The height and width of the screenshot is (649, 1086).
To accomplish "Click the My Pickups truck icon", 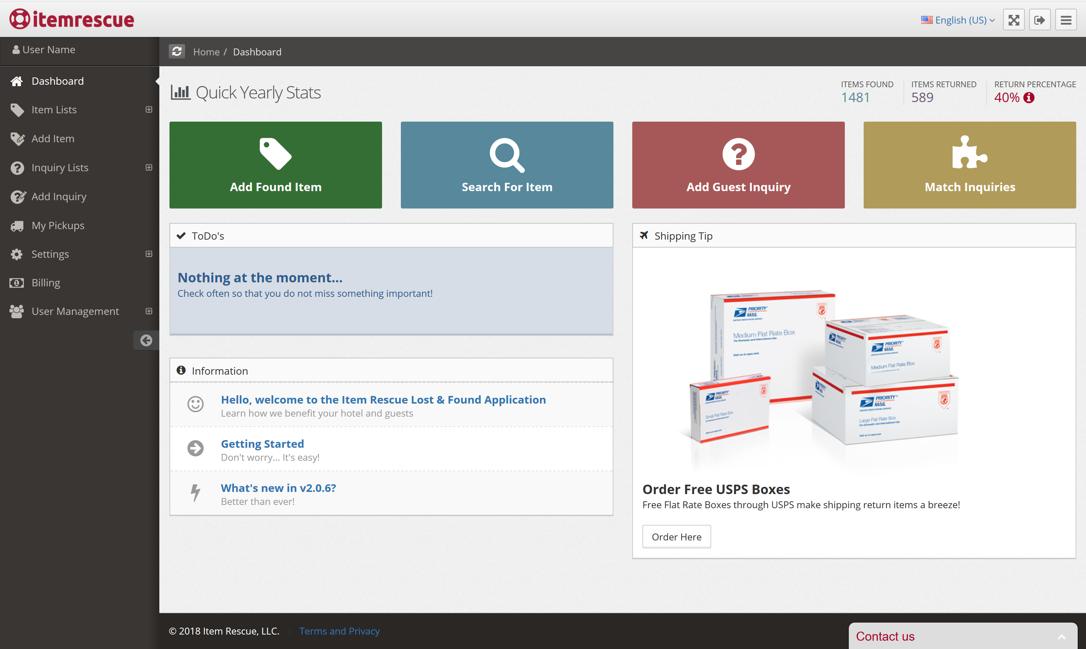I will pyautogui.click(x=17, y=225).
